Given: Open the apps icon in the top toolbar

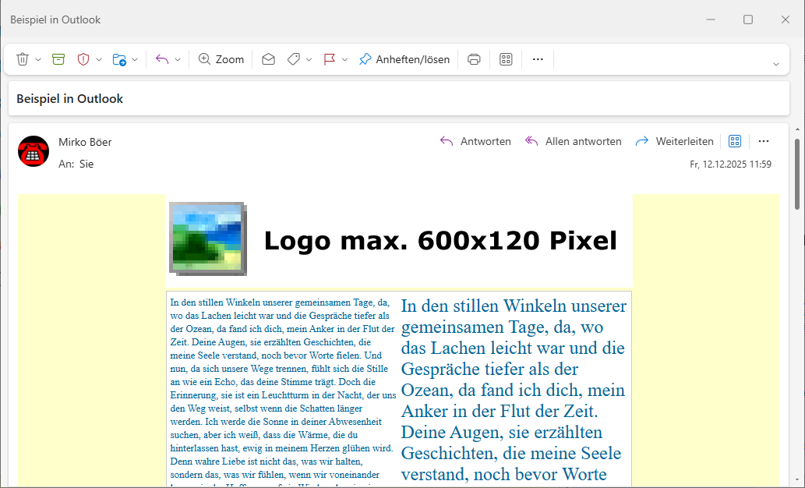Looking at the screenshot, I should click(x=506, y=59).
